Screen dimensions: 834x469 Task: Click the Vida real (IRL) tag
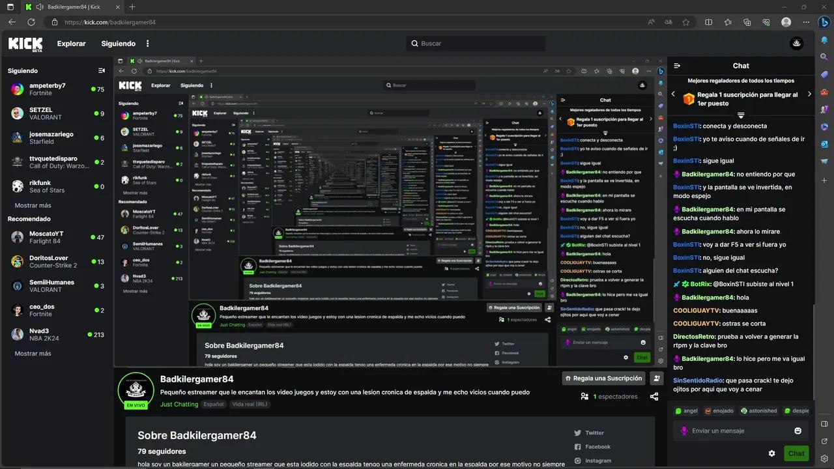pos(250,404)
